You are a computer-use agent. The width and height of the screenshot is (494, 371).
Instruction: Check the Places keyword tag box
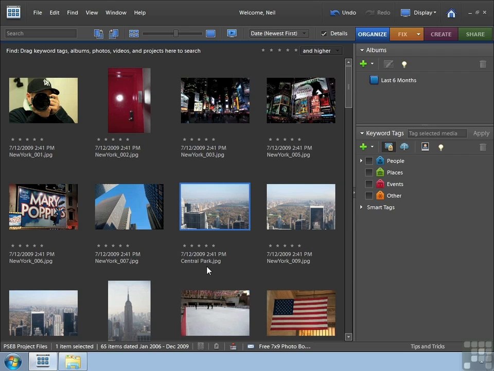tap(369, 173)
